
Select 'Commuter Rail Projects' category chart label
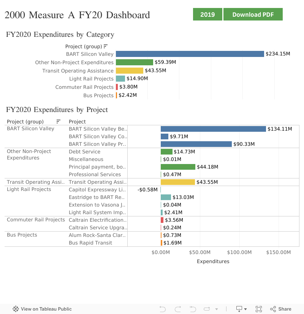(x=84, y=87)
